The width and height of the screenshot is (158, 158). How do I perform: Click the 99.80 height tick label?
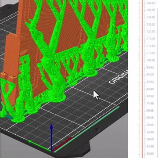(x=150, y=68)
